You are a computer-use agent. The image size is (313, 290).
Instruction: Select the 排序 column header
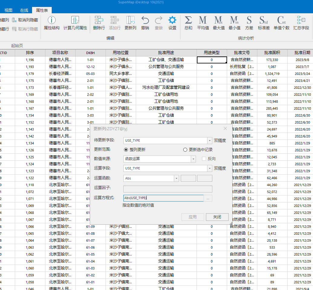pyautogui.click(x=30, y=53)
